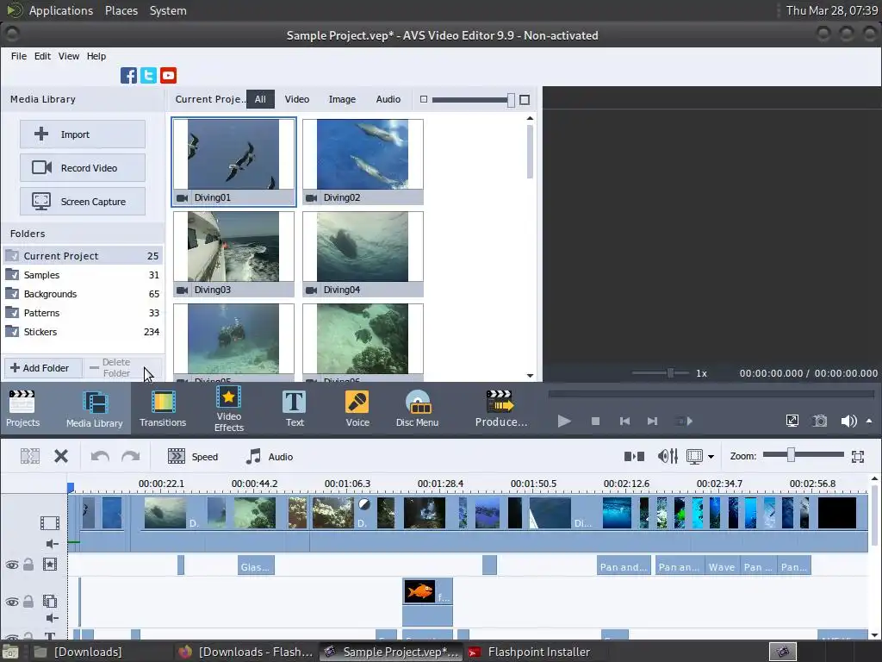This screenshot has height=662, width=882.
Task: Open the Speed tool
Action: tap(193, 457)
